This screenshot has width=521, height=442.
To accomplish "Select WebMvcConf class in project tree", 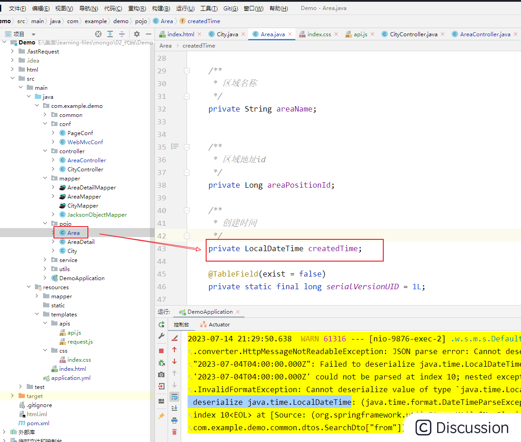I will tap(85, 142).
